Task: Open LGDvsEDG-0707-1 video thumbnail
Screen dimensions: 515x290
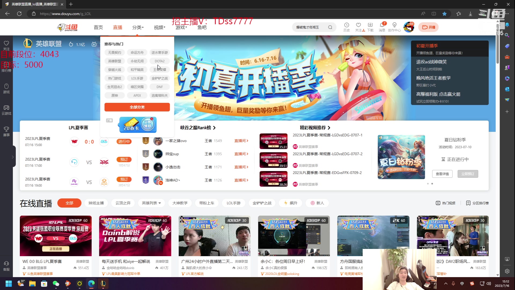Action: click(x=273, y=141)
